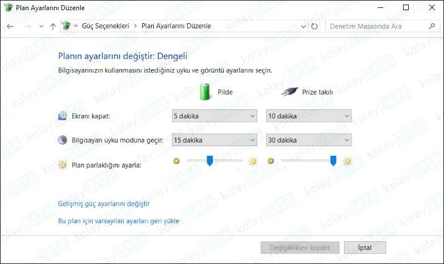Click the search magnifier icon
444x264 pixels.
coord(431,26)
